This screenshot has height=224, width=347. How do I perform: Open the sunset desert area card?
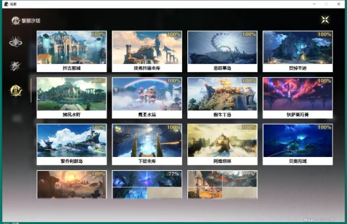(x=72, y=185)
